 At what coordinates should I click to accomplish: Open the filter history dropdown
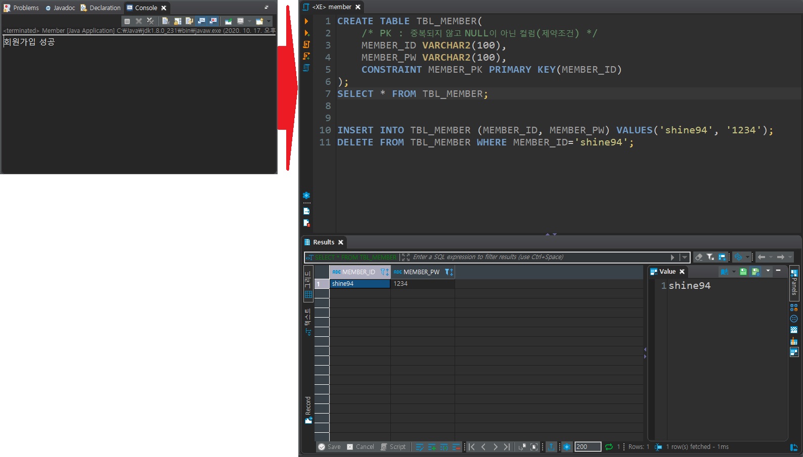(684, 258)
